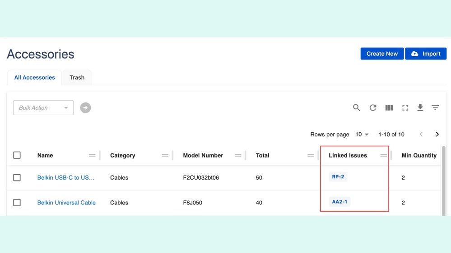The image size is (451, 253).
Task: Refresh the accessories table
Action: (373, 108)
